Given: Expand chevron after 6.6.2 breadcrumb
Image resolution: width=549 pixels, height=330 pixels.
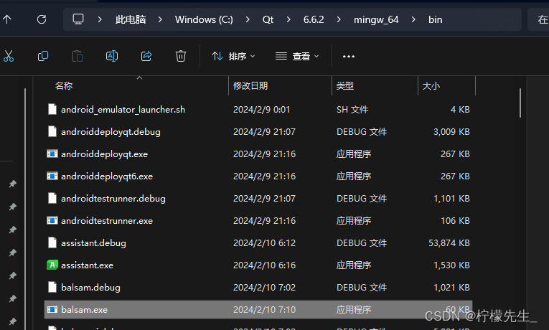Looking at the screenshot, I should (x=339, y=19).
